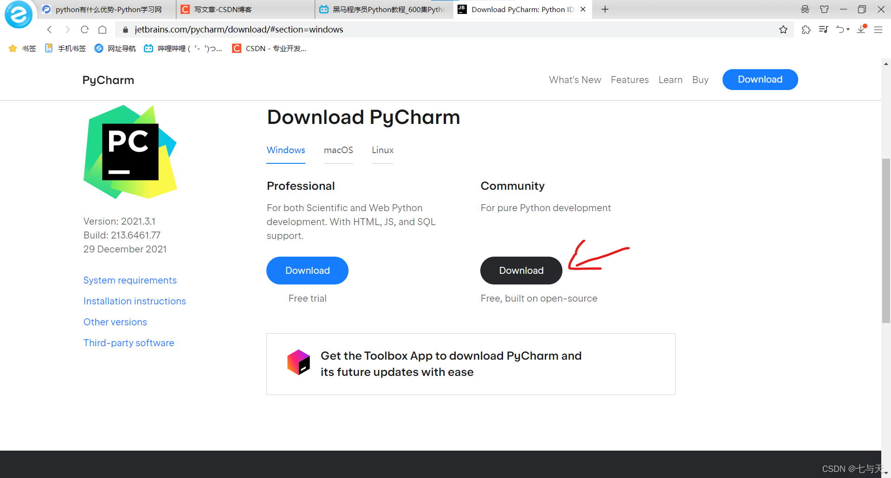Open the browser downloads icon
This screenshot has width=891, height=478.
pyautogui.click(x=861, y=29)
